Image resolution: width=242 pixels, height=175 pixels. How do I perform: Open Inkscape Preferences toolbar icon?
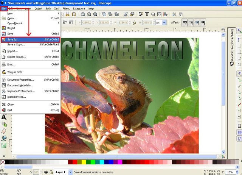pyautogui.click(x=174, y=14)
